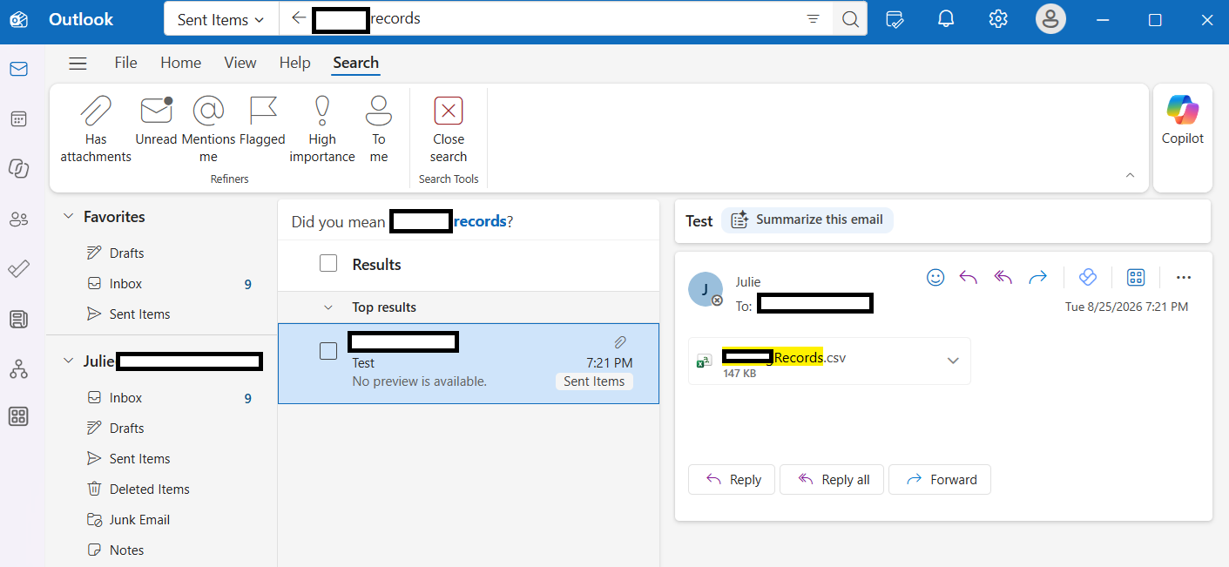Open the notifications bell

click(946, 19)
